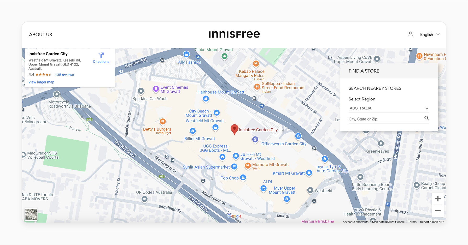Expand the English language dropdown
Image resolution: width=468 pixels, height=245 pixels.
[430, 34]
